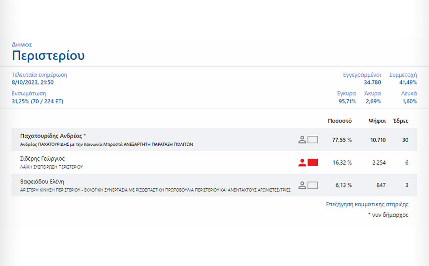Click the Έδρες column header
Image resolution: width=429 pixels, height=266 pixels.
tap(400, 121)
